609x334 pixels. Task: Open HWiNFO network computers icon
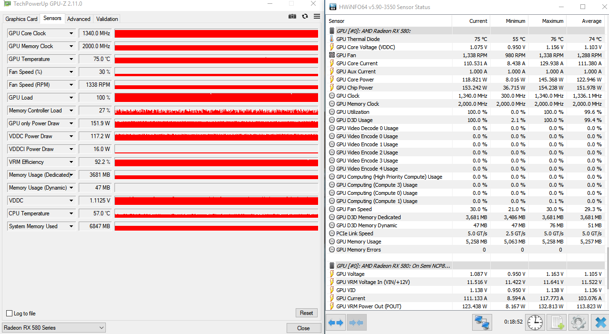tap(482, 323)
